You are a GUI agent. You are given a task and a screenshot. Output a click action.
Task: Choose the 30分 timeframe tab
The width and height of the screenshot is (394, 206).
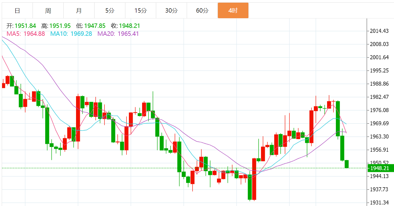point(171,11)
